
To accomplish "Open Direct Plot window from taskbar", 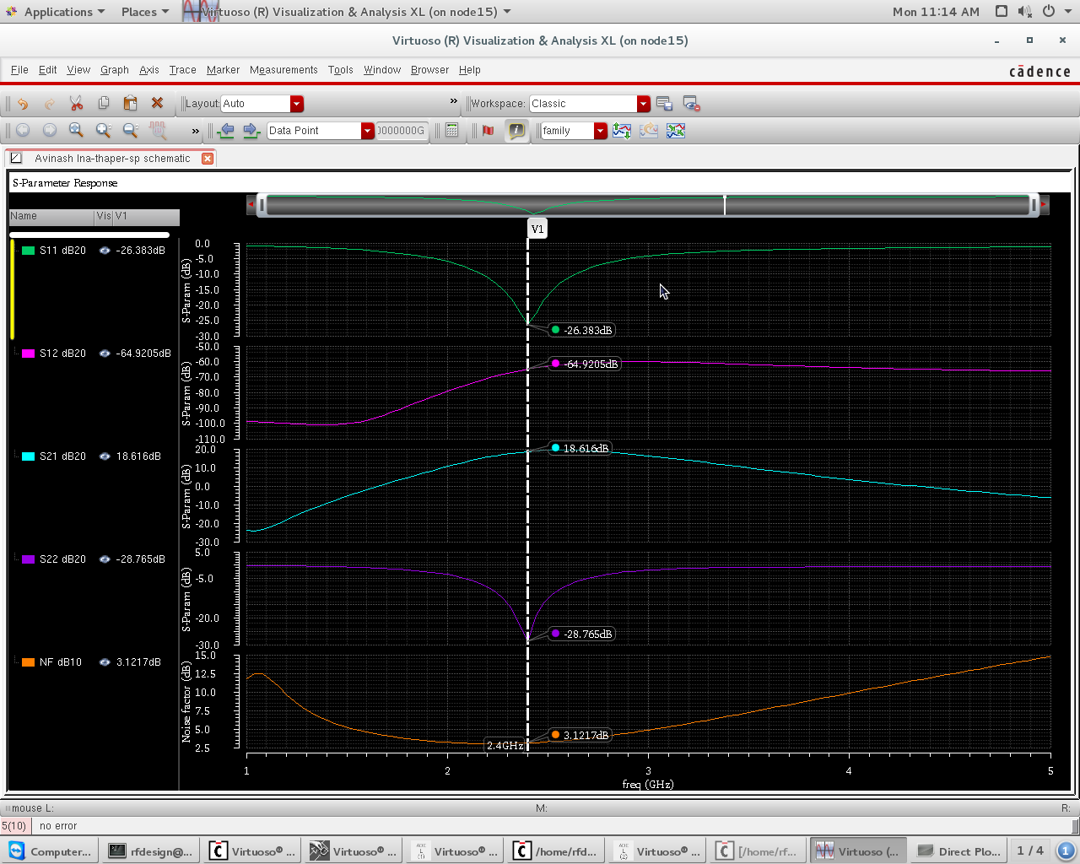I will [959, 851].
